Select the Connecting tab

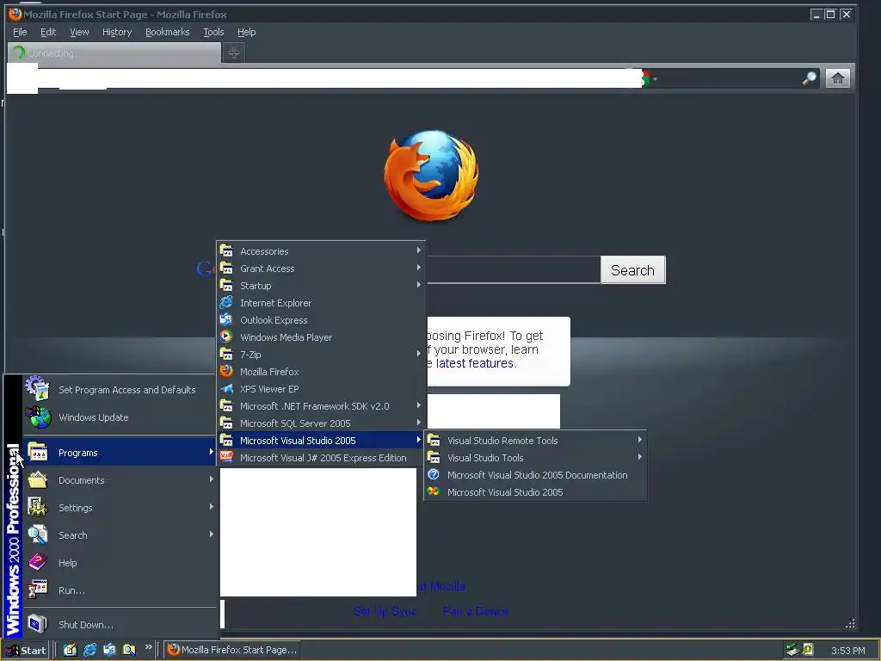coord(114,53)
